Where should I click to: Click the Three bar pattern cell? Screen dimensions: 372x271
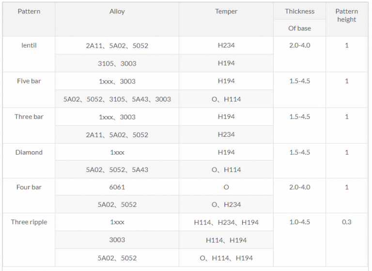point(29,116)
